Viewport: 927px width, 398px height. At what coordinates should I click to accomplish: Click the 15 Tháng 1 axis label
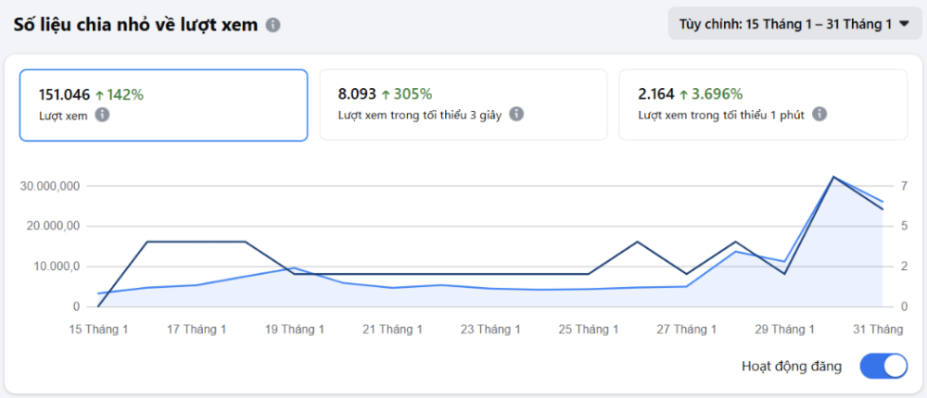[x=99, y=329]
